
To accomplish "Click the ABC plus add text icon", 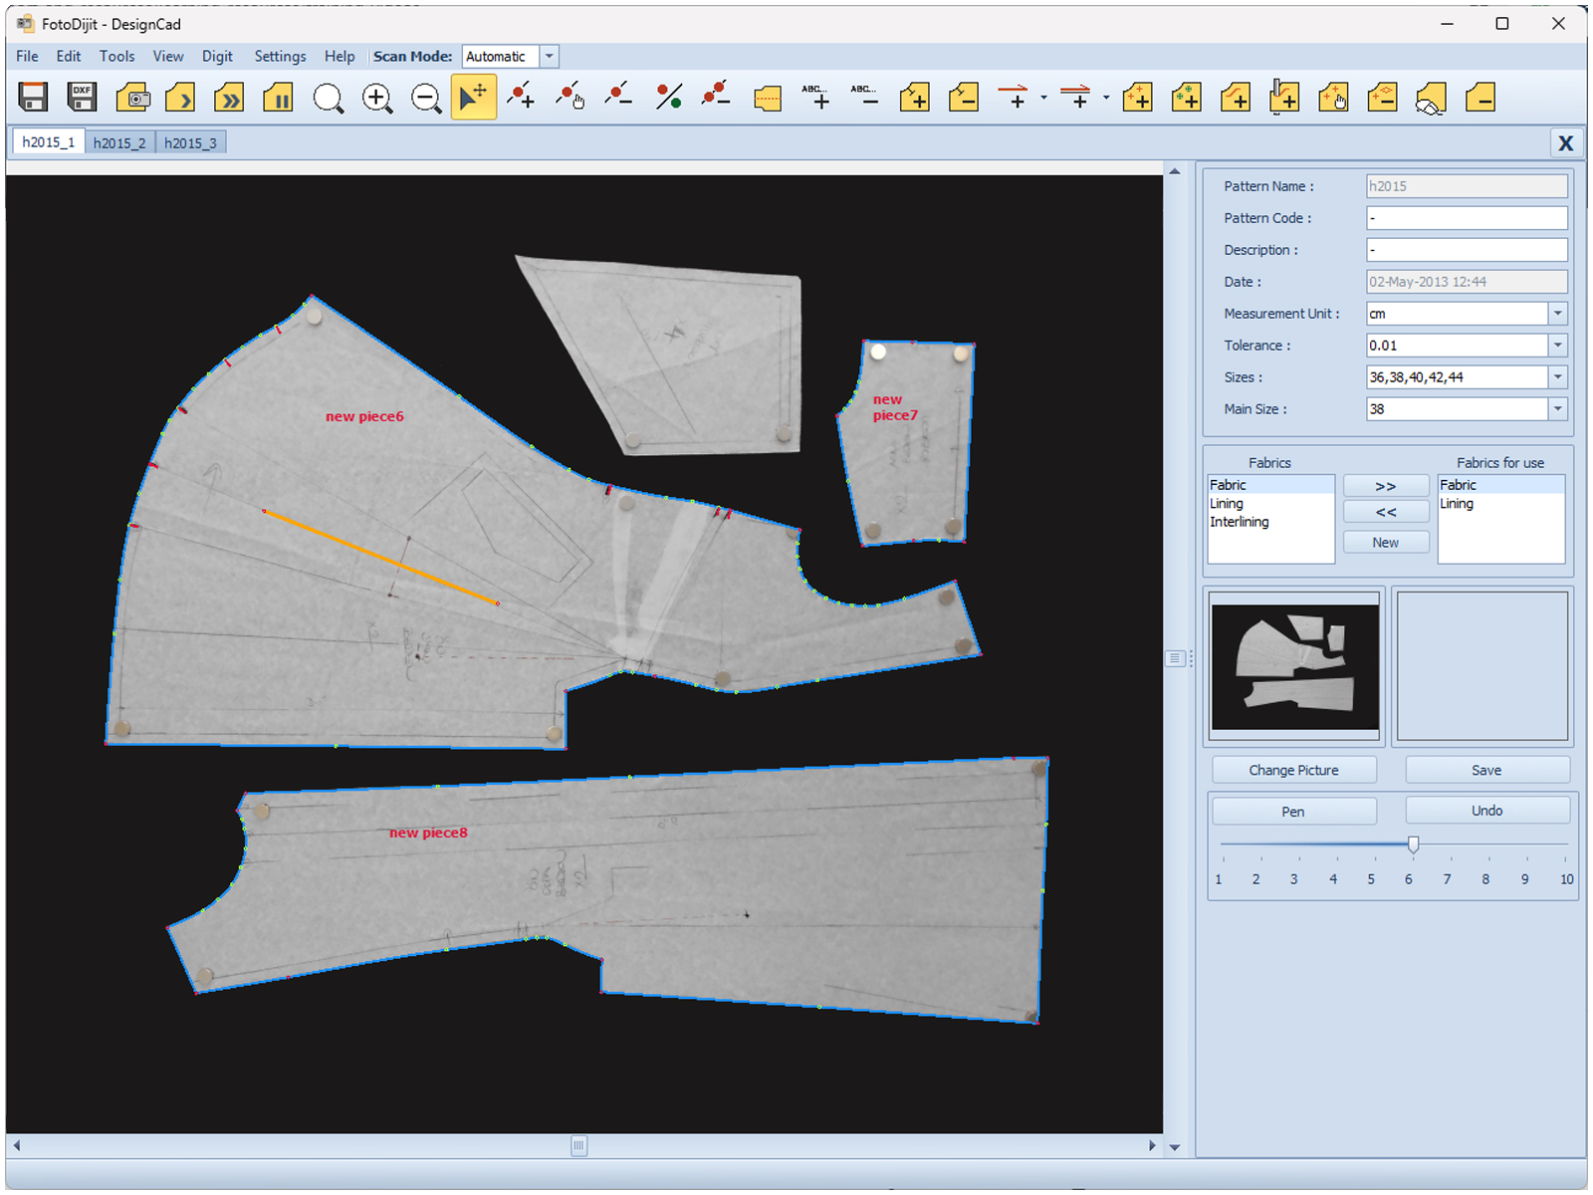I will pos(815,98).
